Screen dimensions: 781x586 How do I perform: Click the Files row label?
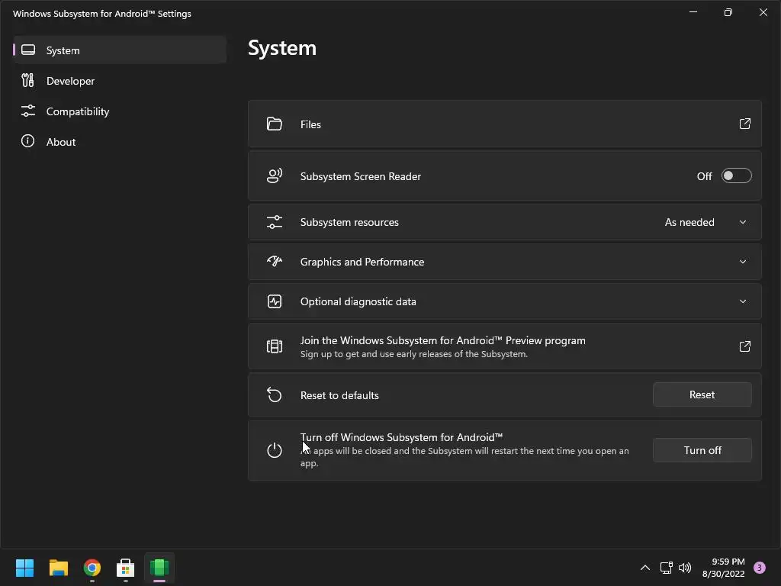310,124
